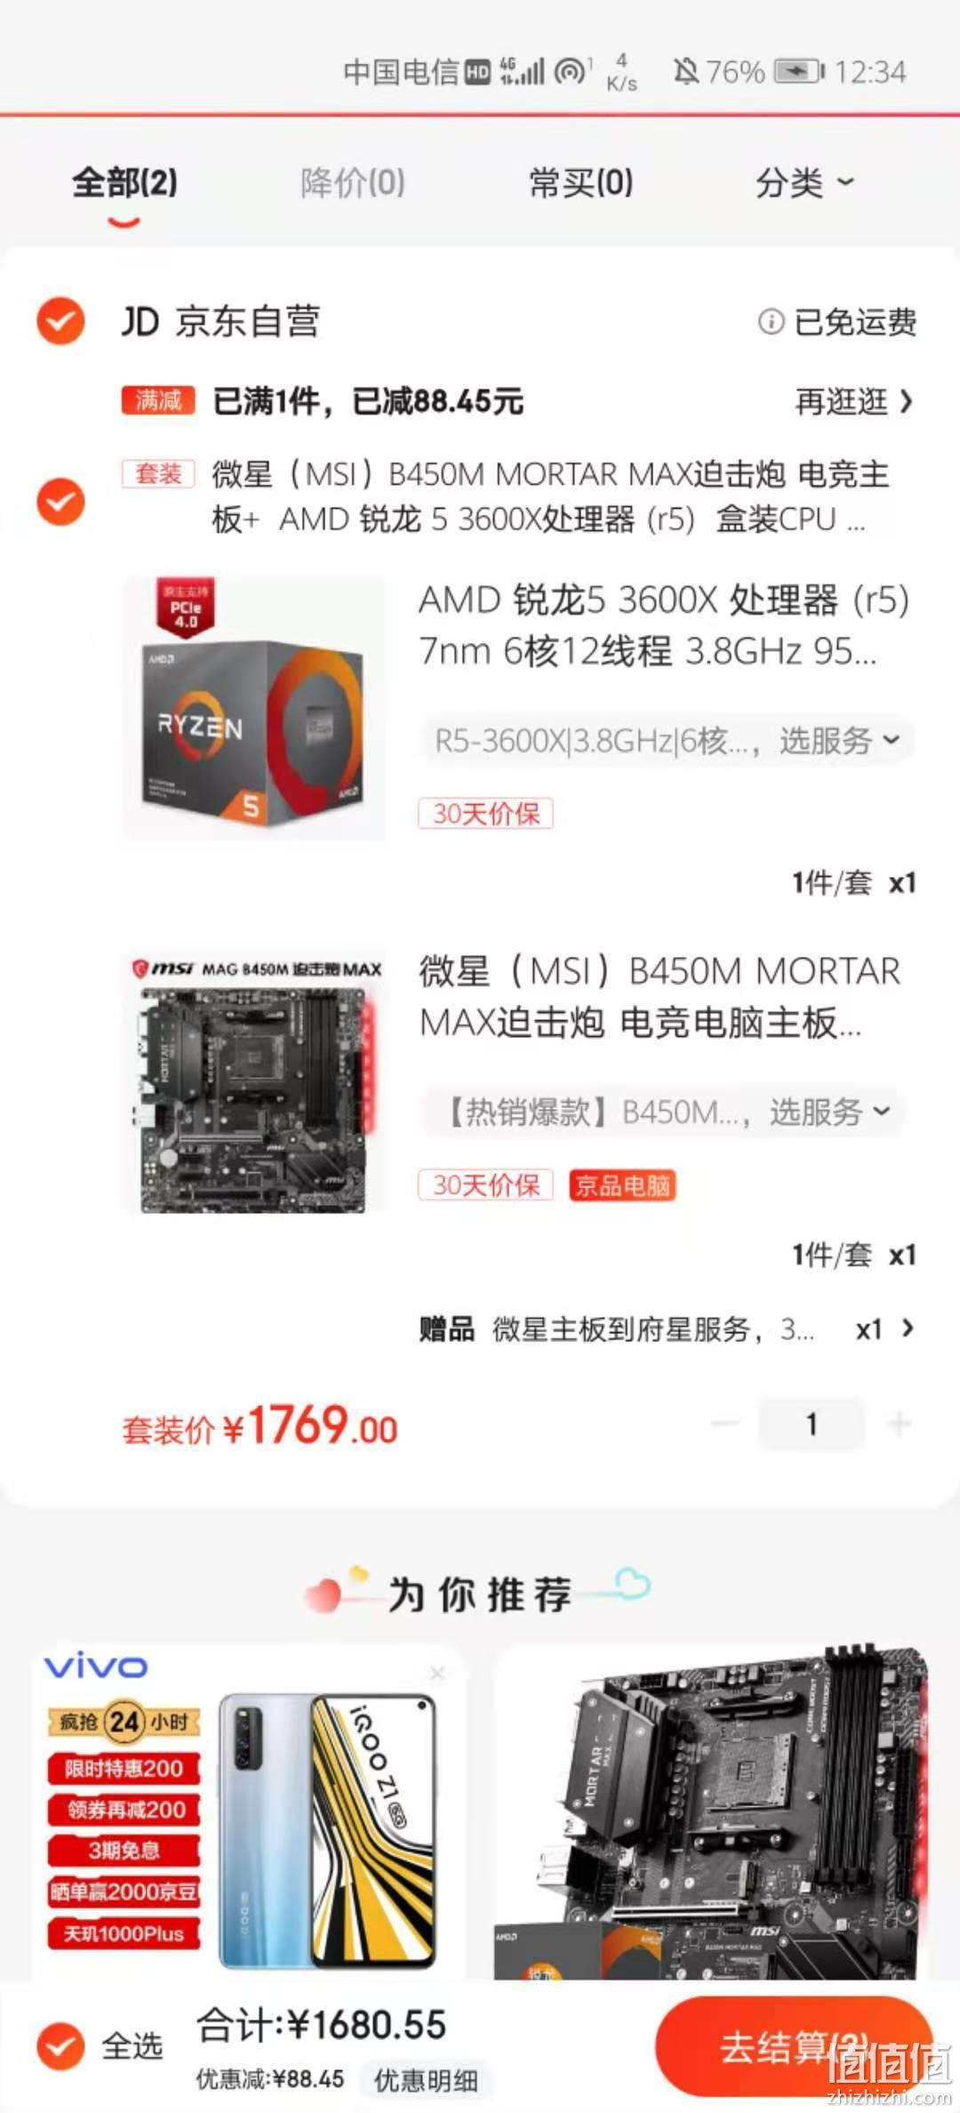Image resolution: width=960 pixels, height=2113 pixels.
Task: Toggle the 全选 select-all checkbox
Action: click(x=60, y=2046)
